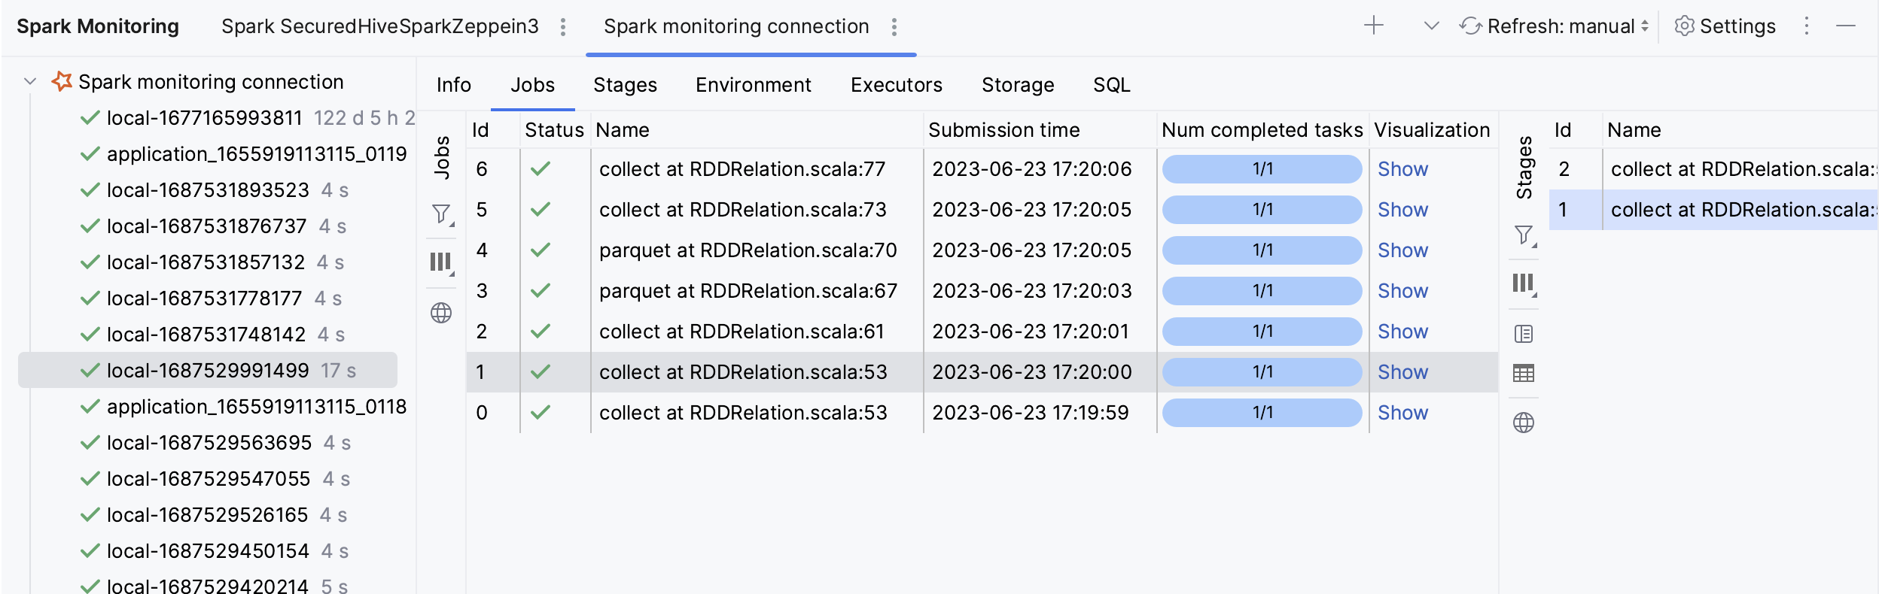Click the 1/1 progress bar of job 4
Image resolution: width=1879 pixels, height=594 pixels.
point(1262,250)
